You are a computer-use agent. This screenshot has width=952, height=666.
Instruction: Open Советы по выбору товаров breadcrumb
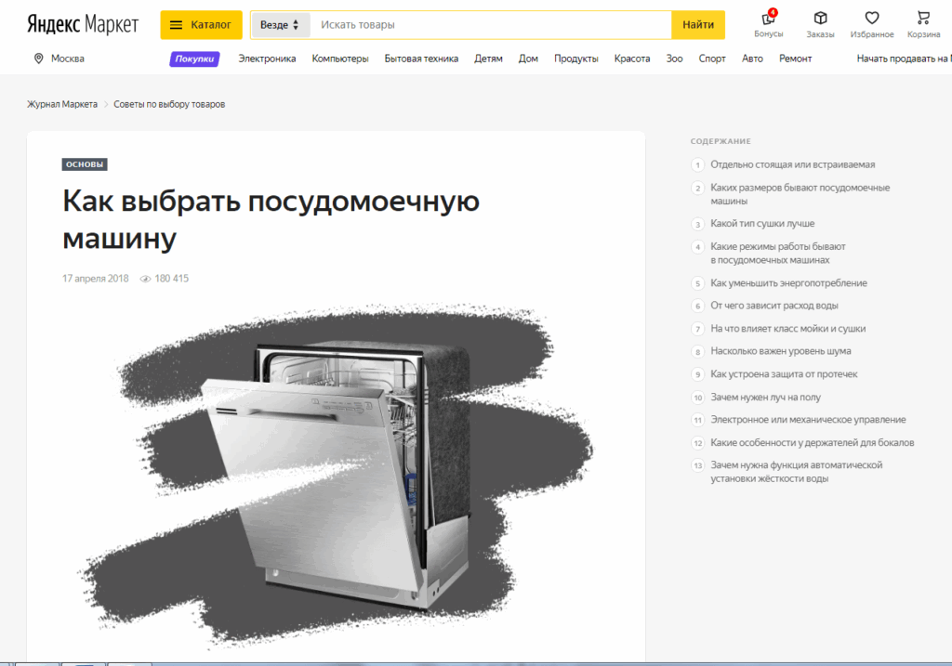click(x=169, y=104)
